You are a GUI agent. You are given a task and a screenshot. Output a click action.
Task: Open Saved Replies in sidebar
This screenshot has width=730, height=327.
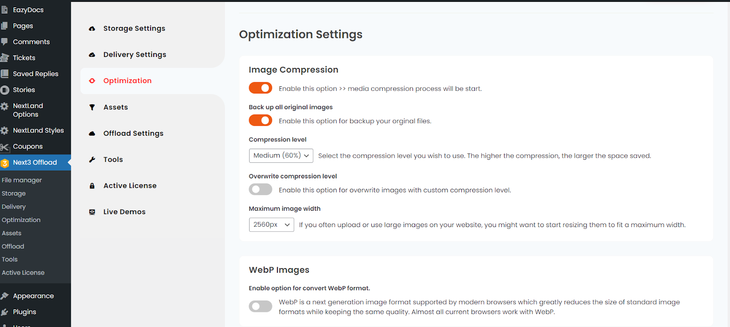[x=36, y=74]
